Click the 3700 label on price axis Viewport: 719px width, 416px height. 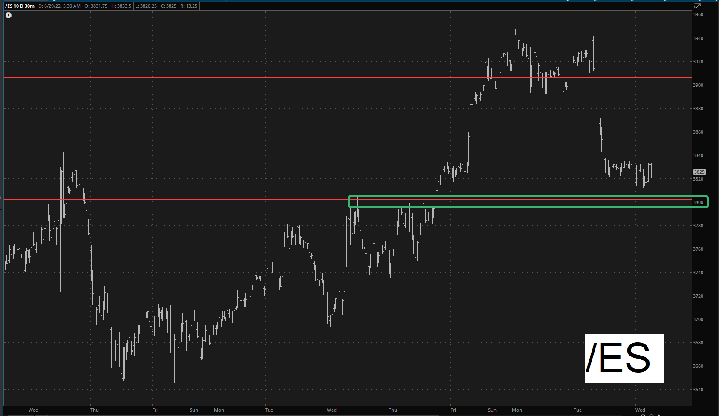pos(698,319)
